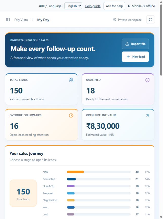Screen dimensions: 163x219
Task: Click the Private workspace shield icon
Action: (115, 20)
